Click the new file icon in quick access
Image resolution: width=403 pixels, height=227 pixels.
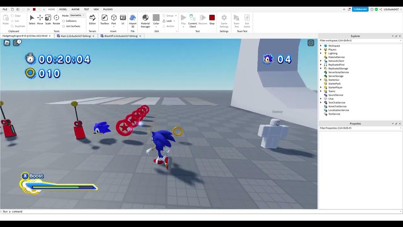[x=12, y=9]
